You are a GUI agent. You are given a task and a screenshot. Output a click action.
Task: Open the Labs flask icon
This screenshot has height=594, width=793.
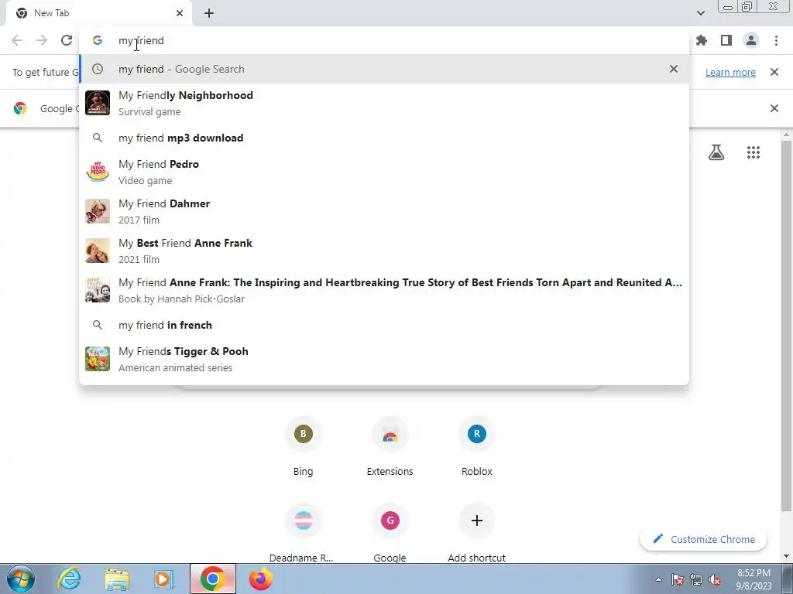tap(716, 152)
